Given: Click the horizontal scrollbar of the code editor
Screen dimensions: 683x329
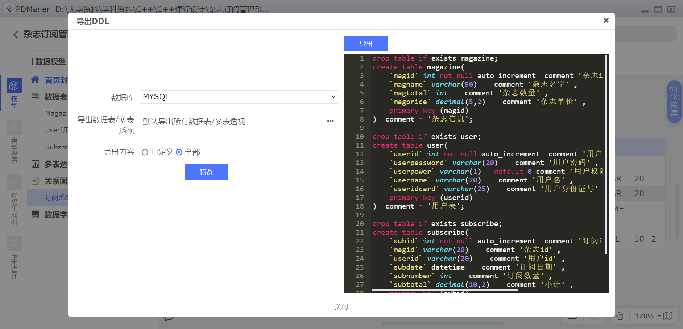Looking at the screenshot, I should (444, 290).
